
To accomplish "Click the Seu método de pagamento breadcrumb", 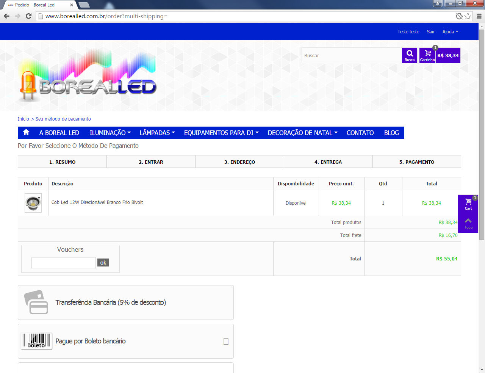I will [63, 119].
